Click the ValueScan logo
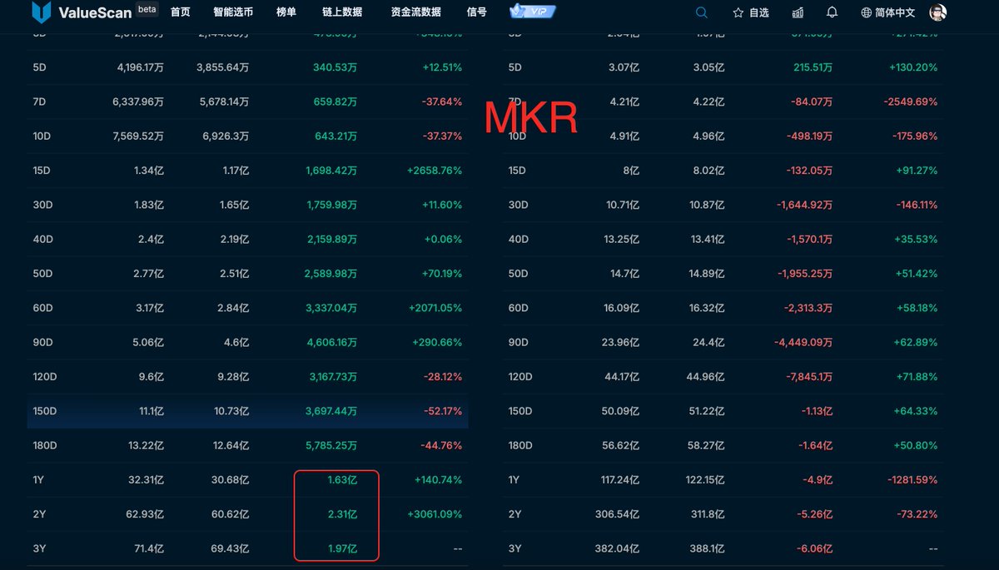This screenshot has height=570, width=999. (82, 12)
